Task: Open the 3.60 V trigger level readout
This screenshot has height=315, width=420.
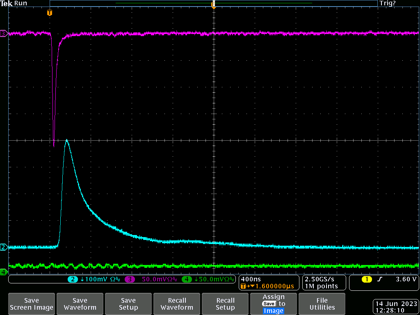Action: pyautogui.click(x=406, y=279)
